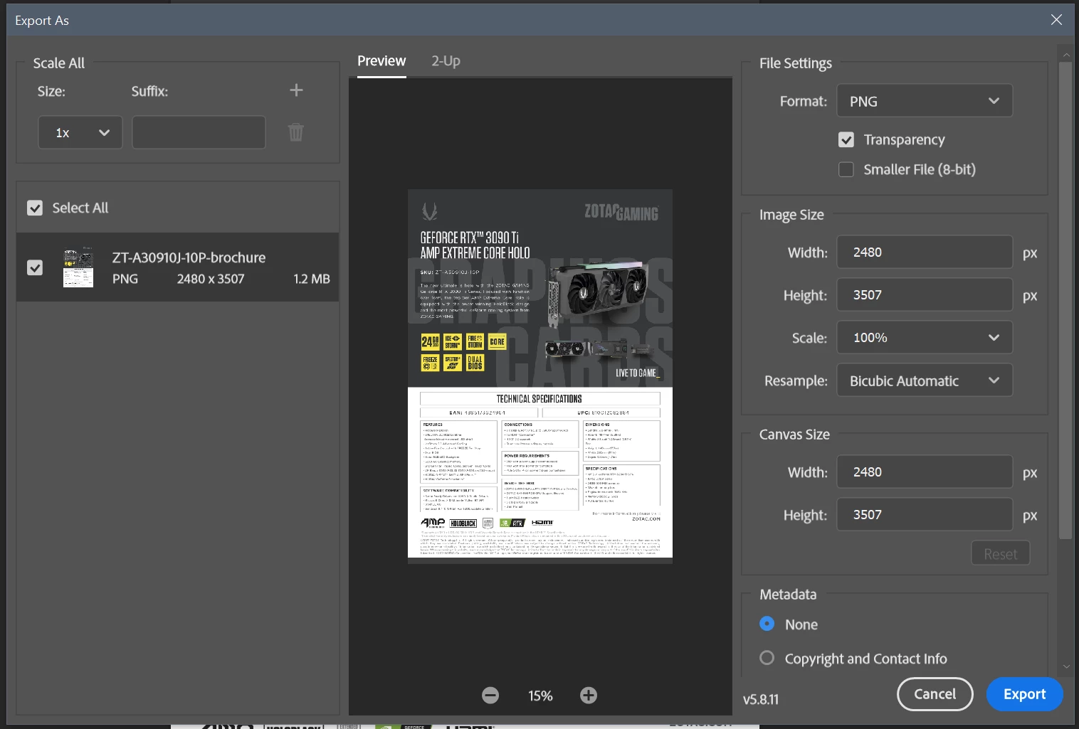Disable the Transparency checkbox
The width and height of the screenshot is (1079, 729).
coord(846,140)
